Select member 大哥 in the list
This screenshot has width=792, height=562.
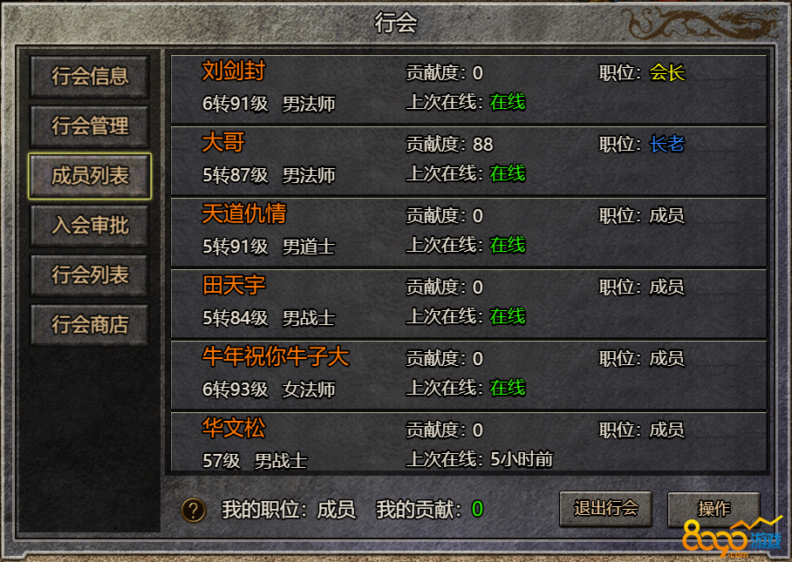pyautogui.click(x=468, y=161)
